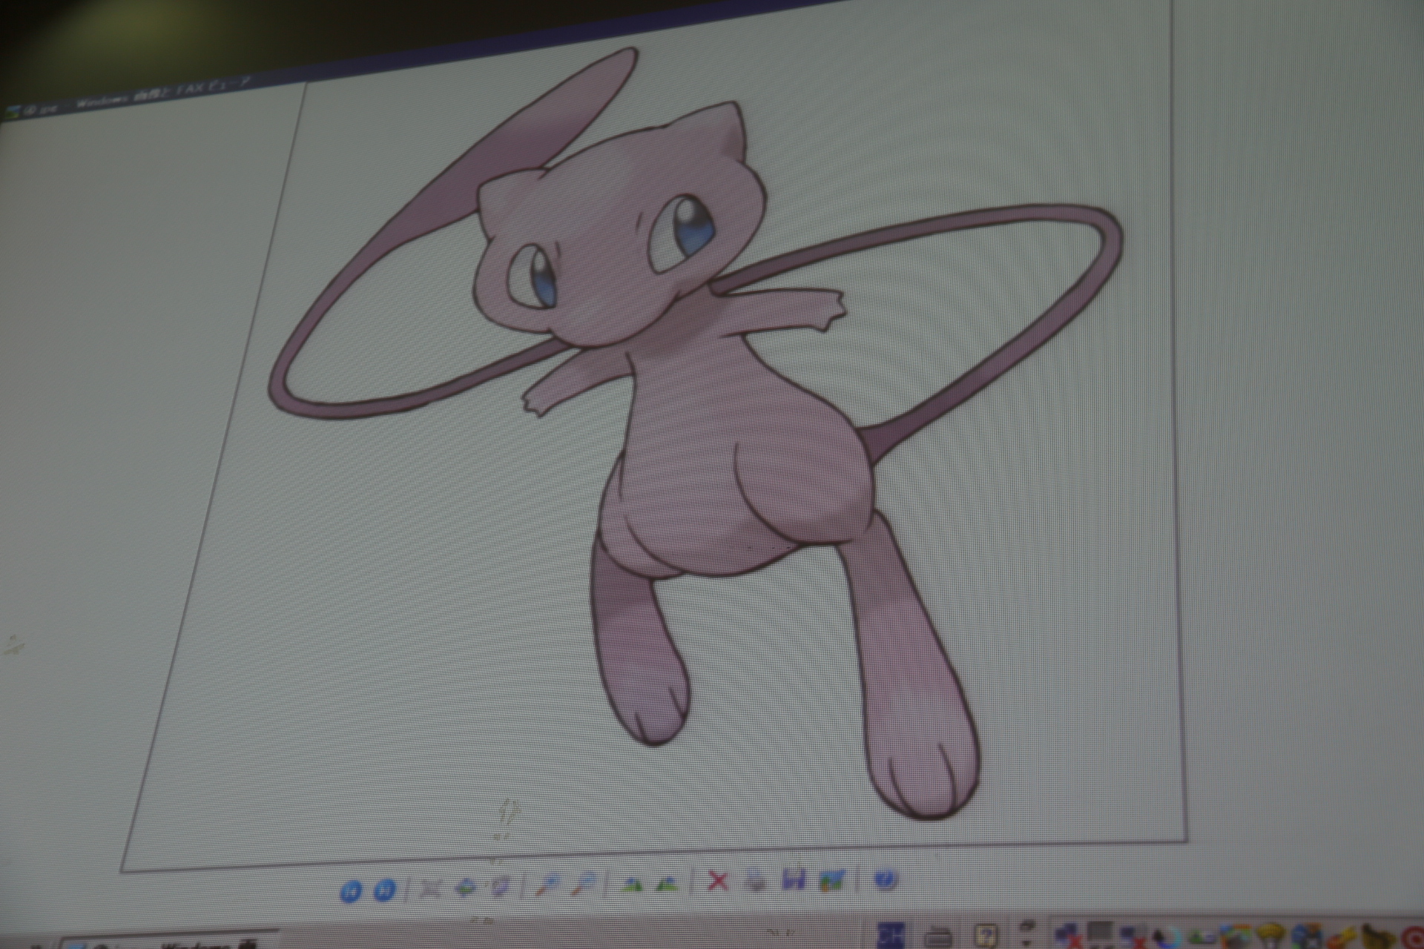This screenshot has width=1424, height=949.
Task: Rotate the image clockwise
Action: click(x=633, y=884)
